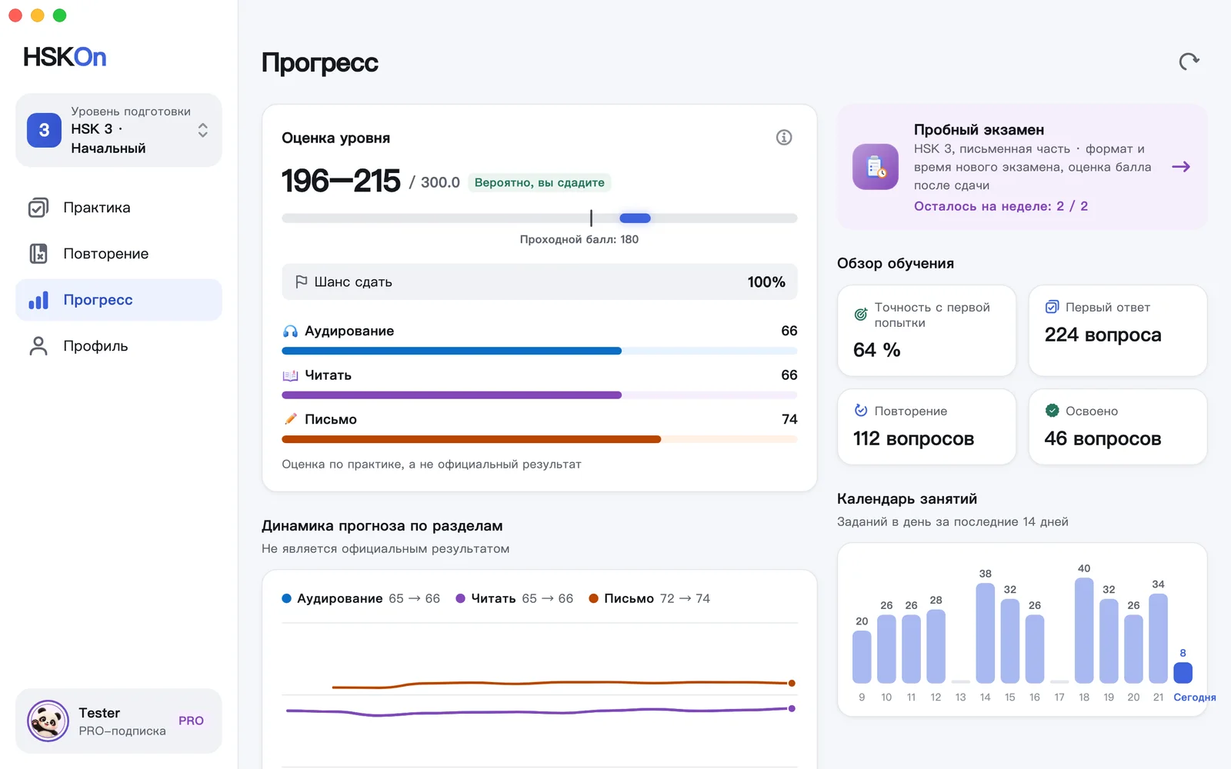Toggle the Читать series in the chart legend
Image resolution: width=1231 pixels, height=769 pixels.
[514, 598]
